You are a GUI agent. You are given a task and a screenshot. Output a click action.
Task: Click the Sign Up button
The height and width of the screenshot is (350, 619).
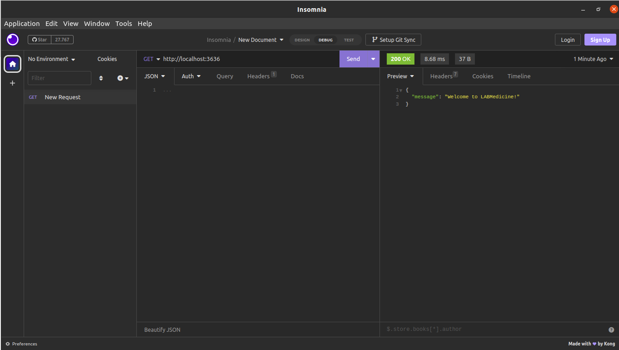click(x=600, y=40)
